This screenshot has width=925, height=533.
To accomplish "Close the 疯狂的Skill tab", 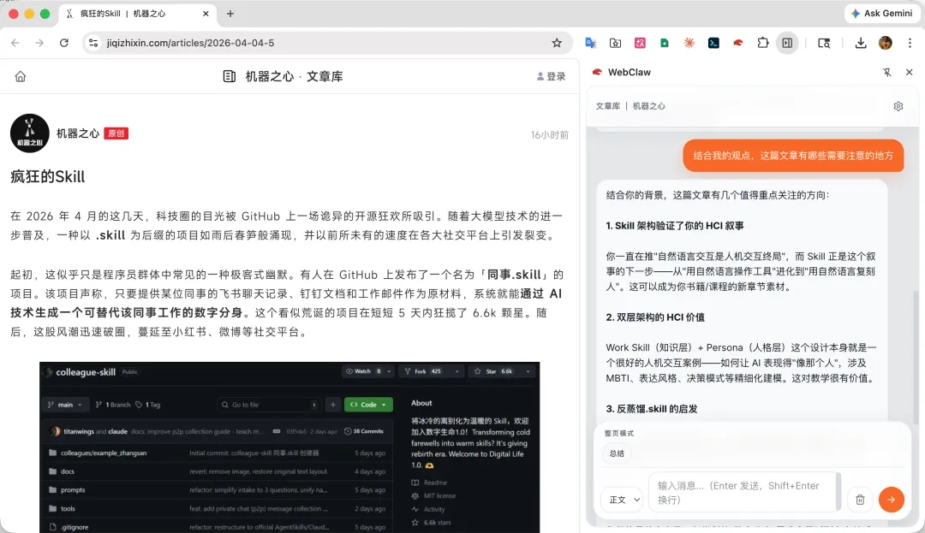I will pyautogui.click(x=206, y=14).
